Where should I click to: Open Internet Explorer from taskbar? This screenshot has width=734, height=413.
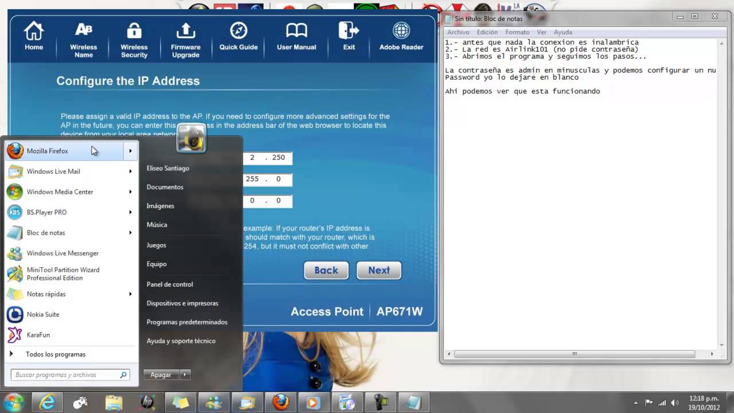point(47,402)
